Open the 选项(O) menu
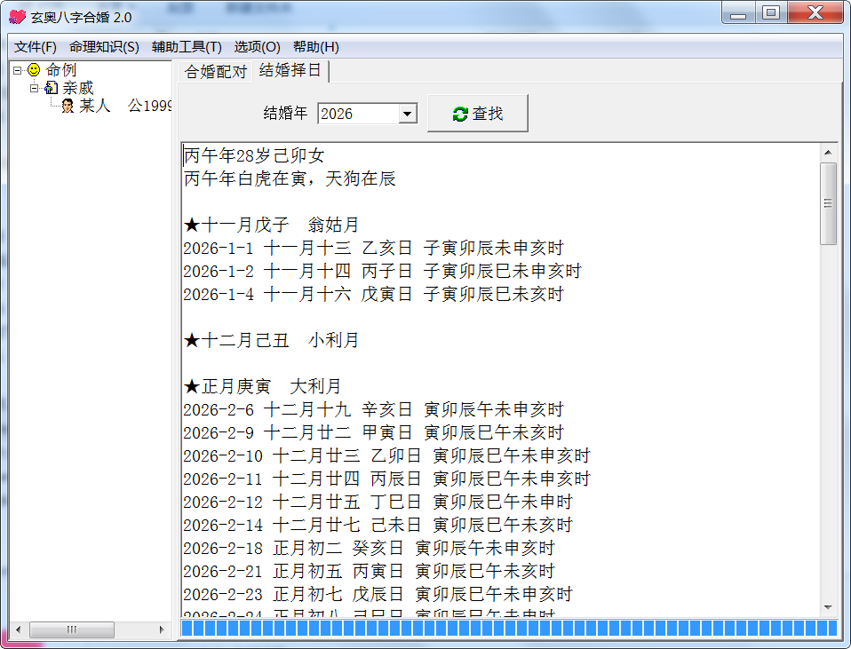The image size is (851, 649). pos(258,47)
